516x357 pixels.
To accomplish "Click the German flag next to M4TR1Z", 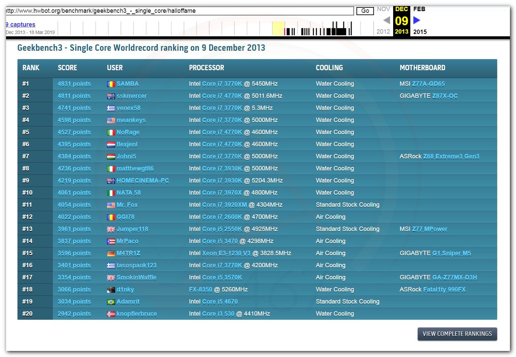I will pos(111,253).
